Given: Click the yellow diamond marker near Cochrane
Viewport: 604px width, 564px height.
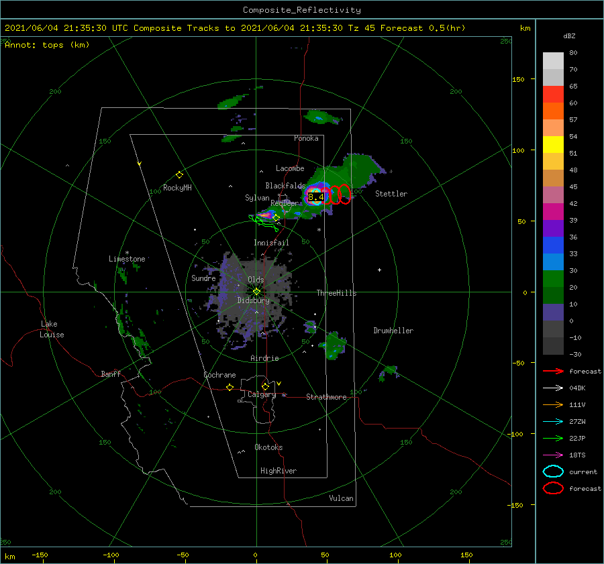Looking at the screenshot, I should pyautogui.click(x=230, y=388).
